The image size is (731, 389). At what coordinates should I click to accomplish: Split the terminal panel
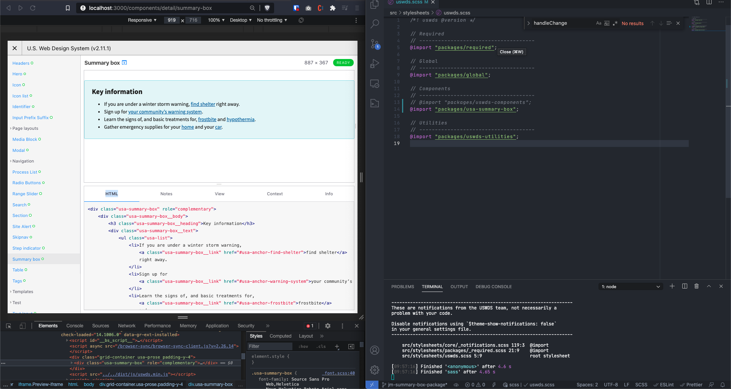685,286
